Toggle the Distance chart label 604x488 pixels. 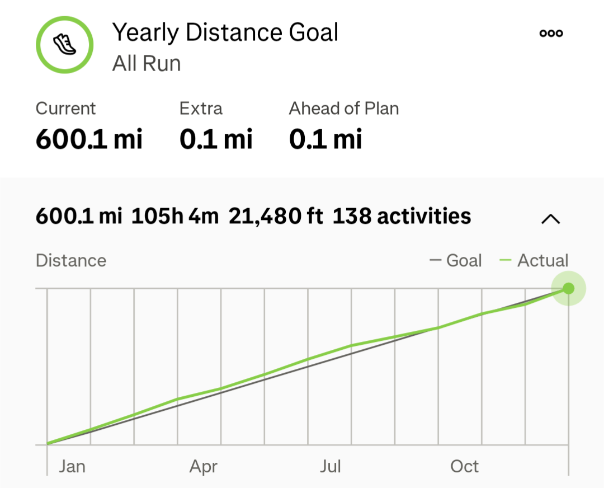point(70,260)
